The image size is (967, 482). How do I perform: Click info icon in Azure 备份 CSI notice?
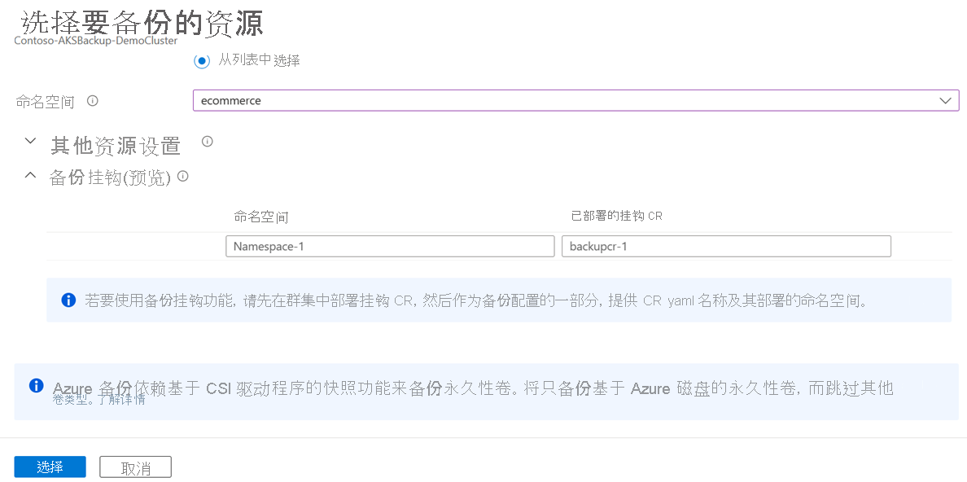[37, 386]
